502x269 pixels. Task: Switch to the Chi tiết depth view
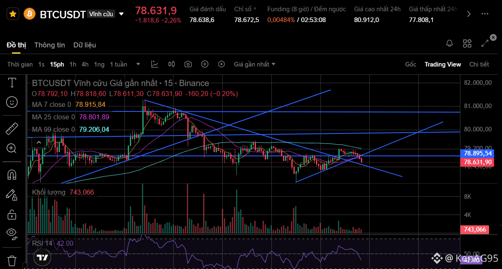point(479,64)
